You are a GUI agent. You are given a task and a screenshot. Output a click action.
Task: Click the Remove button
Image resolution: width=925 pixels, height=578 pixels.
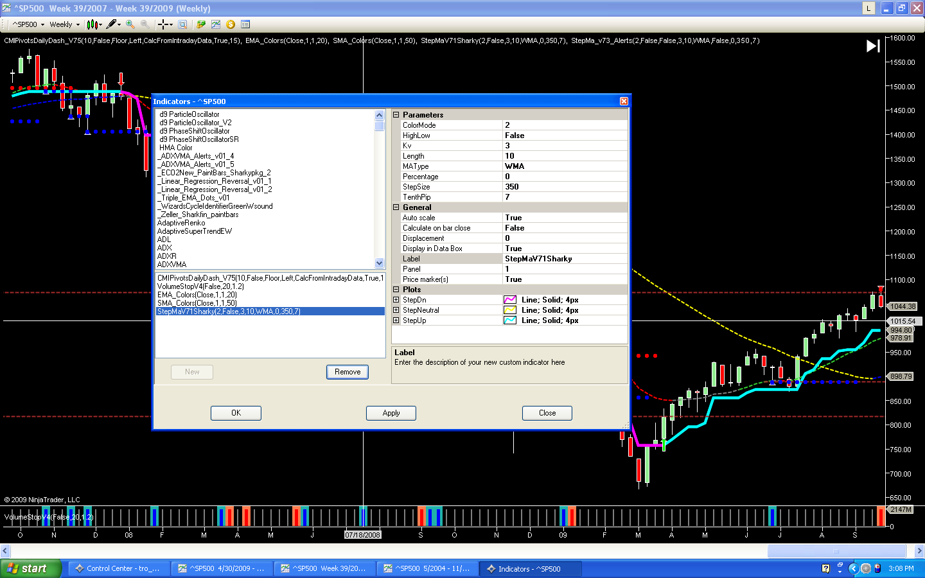tap(348, 372)
